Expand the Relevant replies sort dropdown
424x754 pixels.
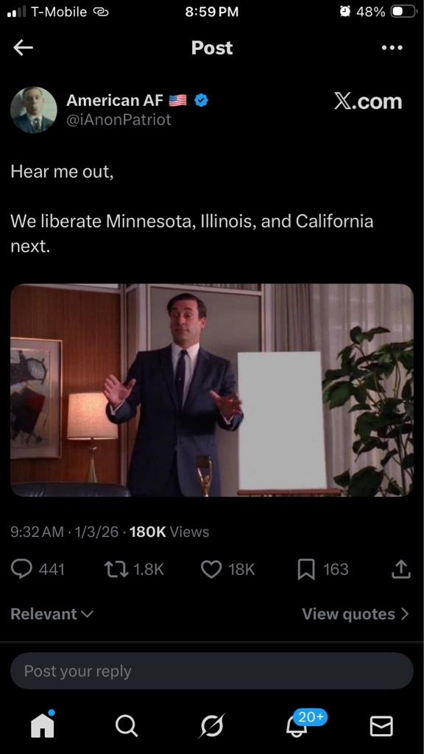[x=52, y=614]
